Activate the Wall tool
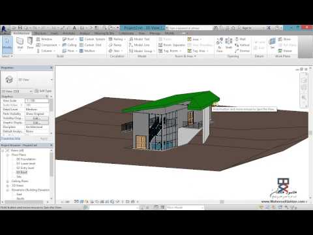This screenshot has width=313, height=235. tap(20, 43)
